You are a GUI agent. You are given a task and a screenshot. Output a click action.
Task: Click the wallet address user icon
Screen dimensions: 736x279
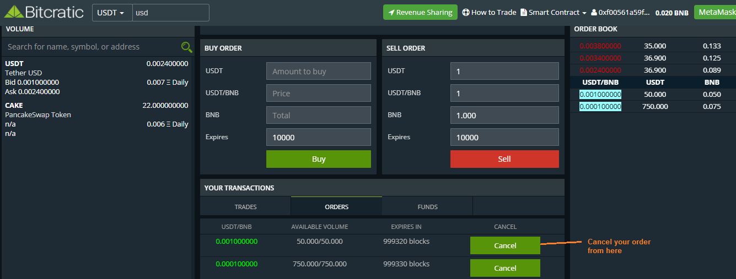[594, 13]
